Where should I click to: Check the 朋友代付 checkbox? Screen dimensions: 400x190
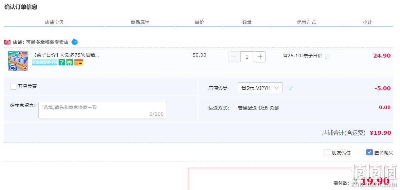[327, 152]
